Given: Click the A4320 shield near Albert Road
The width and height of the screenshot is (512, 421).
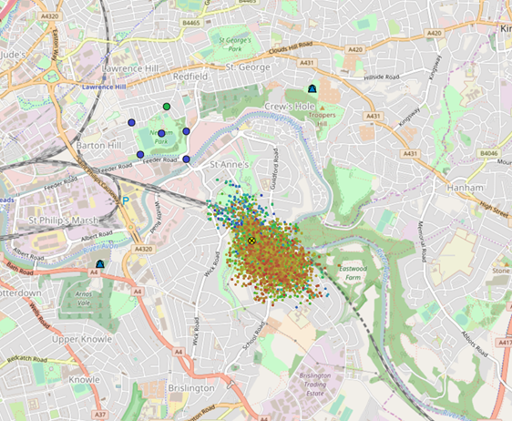Looking at the screenshot, I should (x=143, y=249).
